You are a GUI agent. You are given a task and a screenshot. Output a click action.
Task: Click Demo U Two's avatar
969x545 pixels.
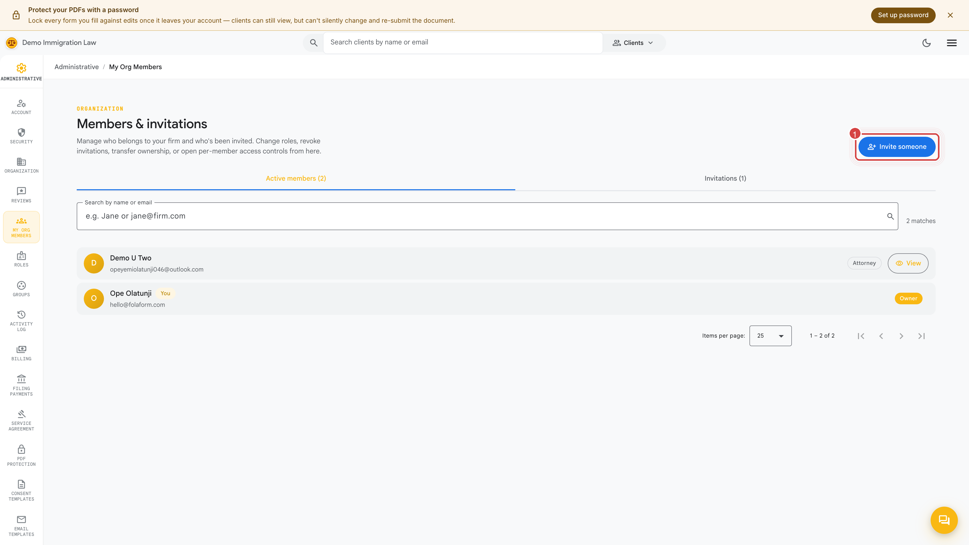pyautogui.click(x=94, y=263)
